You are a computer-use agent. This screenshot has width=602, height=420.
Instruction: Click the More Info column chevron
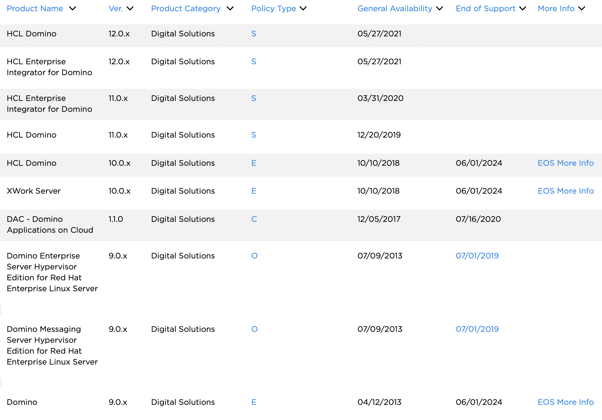click(x=582, y=8)
